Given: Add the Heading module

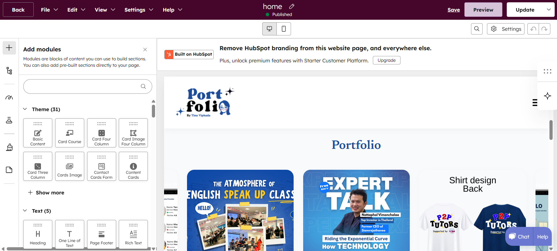Looking at the screenshot, I should coord(38,234).
